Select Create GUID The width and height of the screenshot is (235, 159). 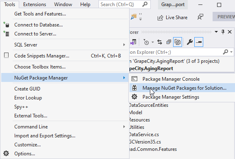click(65, 89)
